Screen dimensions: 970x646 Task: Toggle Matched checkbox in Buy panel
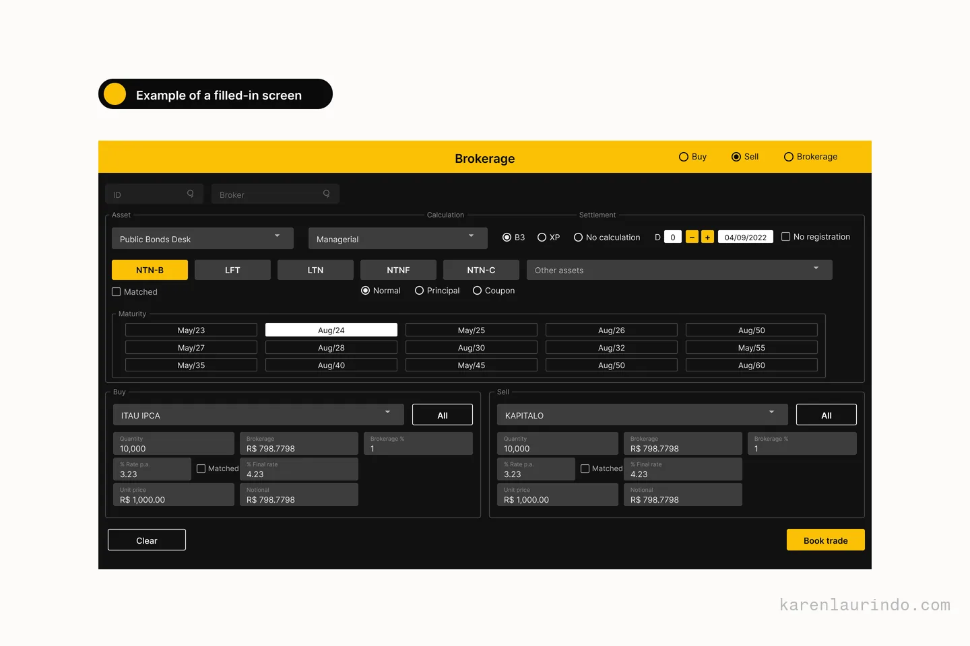pos(201,469)
